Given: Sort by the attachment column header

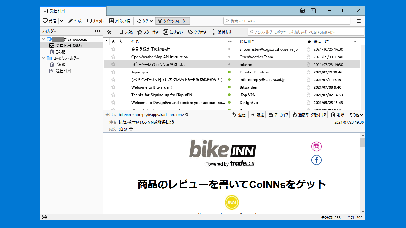Looking at the screenshot, I should point(121,41).
